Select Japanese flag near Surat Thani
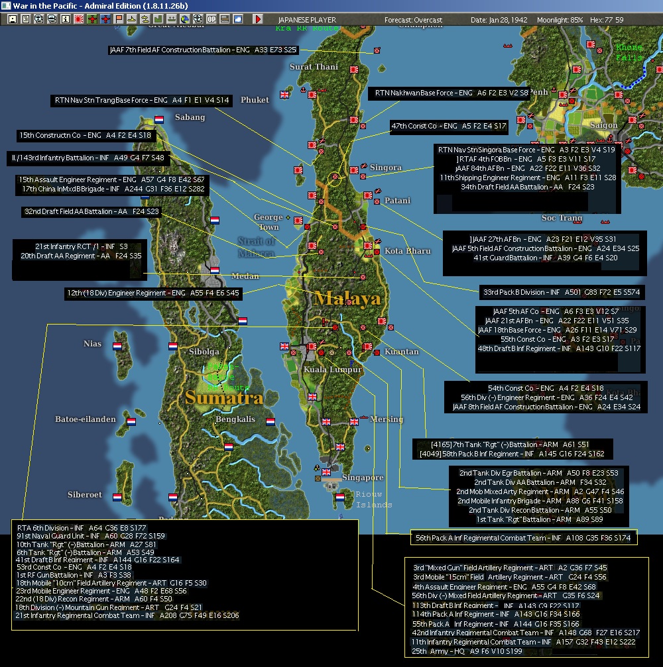 (354, 70)
